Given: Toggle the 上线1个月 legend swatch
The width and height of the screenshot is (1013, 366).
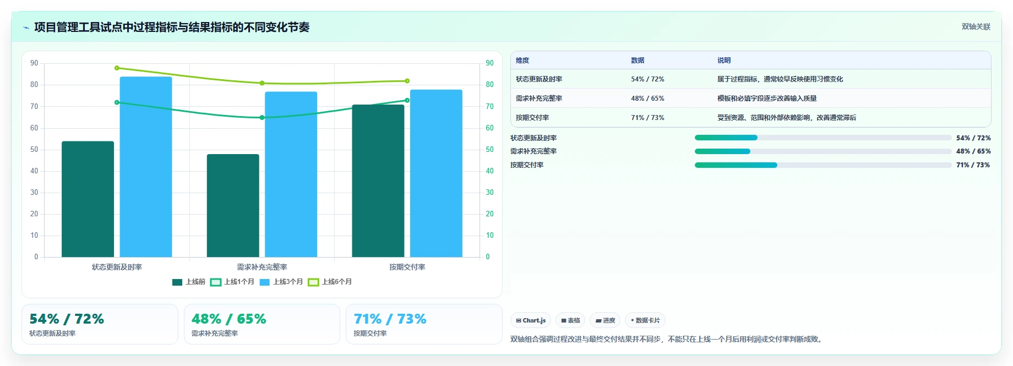Looking at the screenshot, I should click(216, 282).
